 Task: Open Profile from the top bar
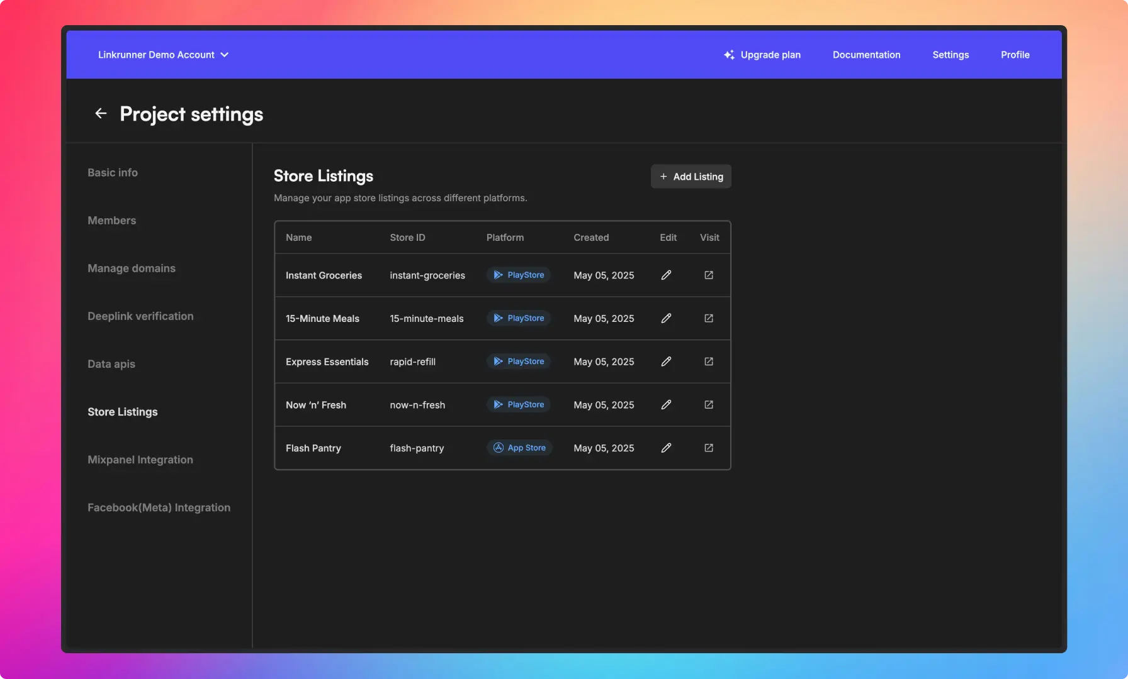pyautogui.click(x=1015, y=55)
